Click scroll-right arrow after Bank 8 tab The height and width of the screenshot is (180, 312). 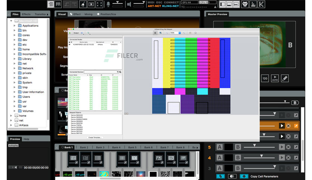point(197,148)
